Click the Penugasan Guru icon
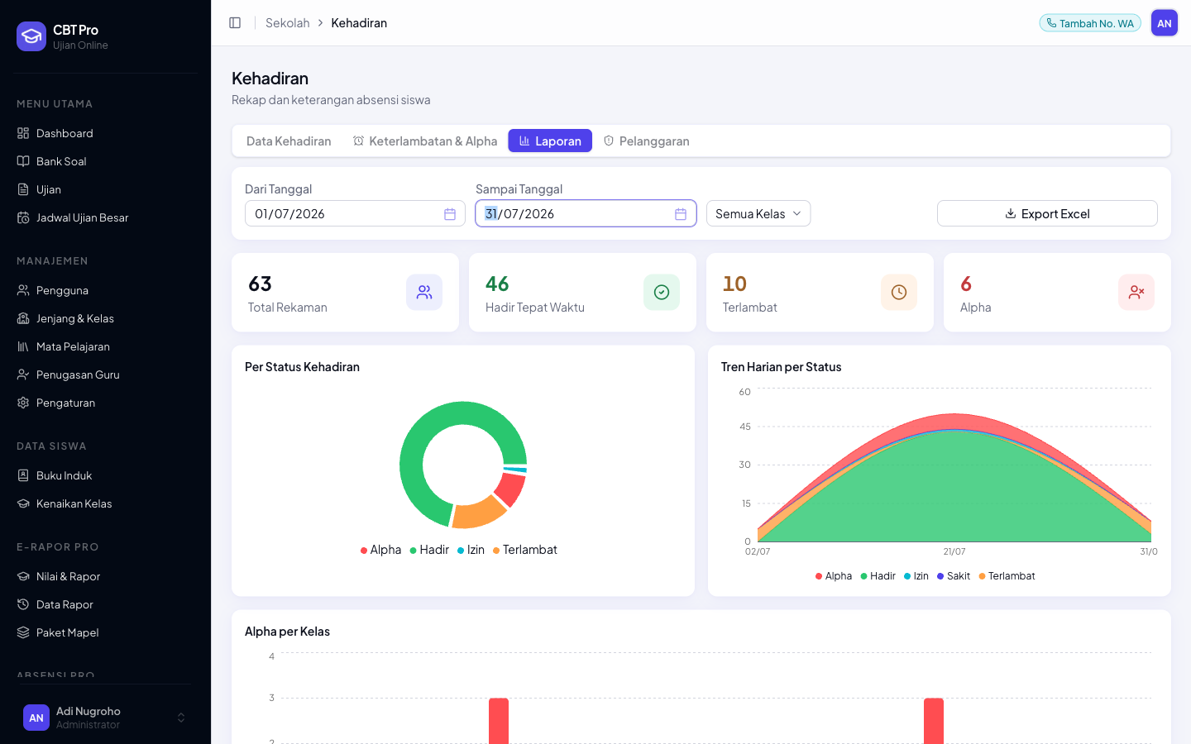This screenshot has width=1191, height=744. [23, 374]
